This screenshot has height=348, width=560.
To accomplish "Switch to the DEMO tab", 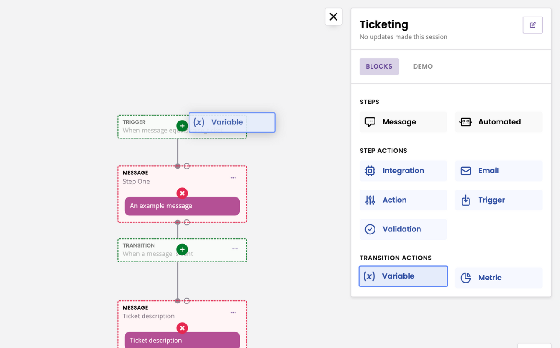I will (x=423, y=66).
